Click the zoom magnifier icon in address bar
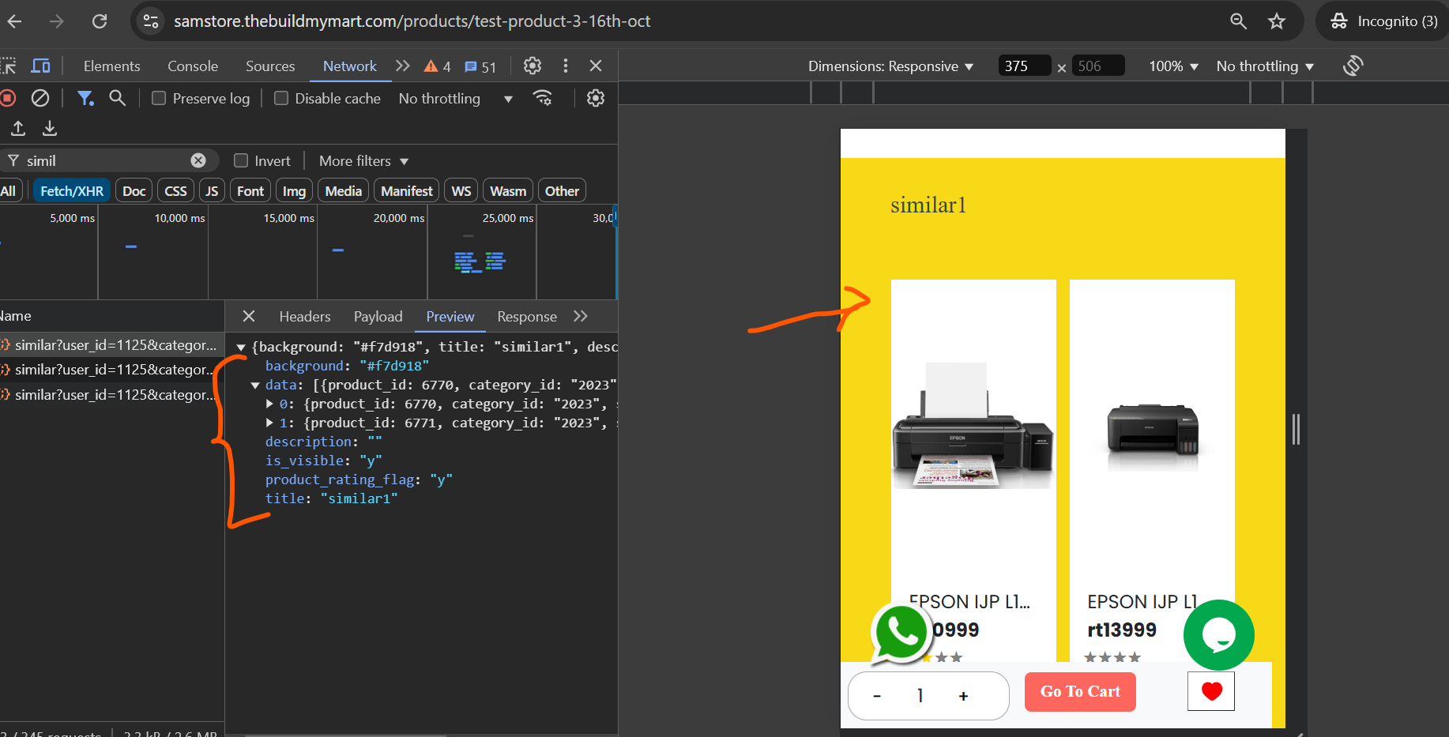Screen dimensions: 1449x737 [x=1238, y=21]
